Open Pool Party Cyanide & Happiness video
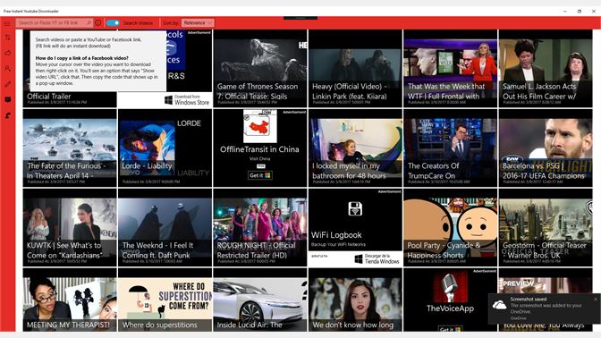Viewport: 601px width, 338px height. point(451,228)
